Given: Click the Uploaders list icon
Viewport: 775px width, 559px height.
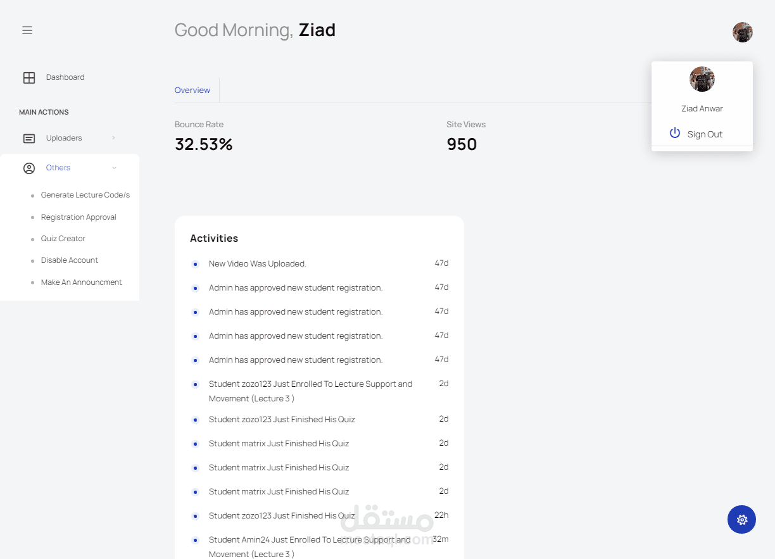Looking at the screenshot, I should point(29,139).
